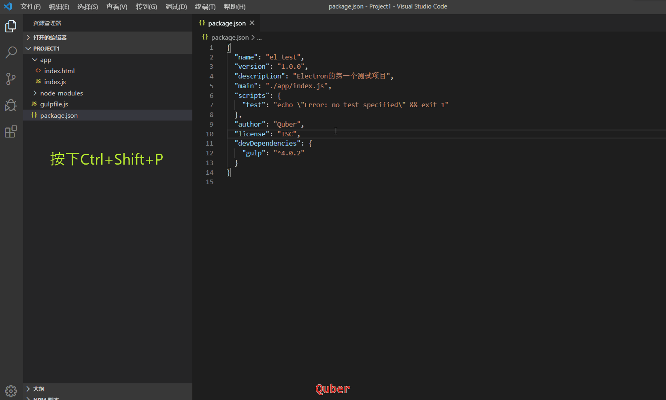
Task: Click the 资源管理器 panel title
Action: coord(47,23)
